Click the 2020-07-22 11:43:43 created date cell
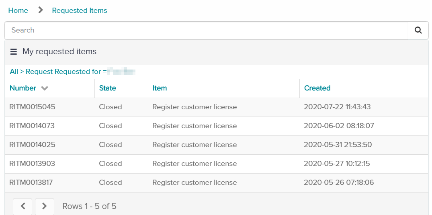The width and height of the screenshot is (432, 215). pos(337,107)
